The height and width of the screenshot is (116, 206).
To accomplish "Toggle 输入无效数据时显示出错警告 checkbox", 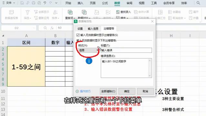I will coord(78,35).
